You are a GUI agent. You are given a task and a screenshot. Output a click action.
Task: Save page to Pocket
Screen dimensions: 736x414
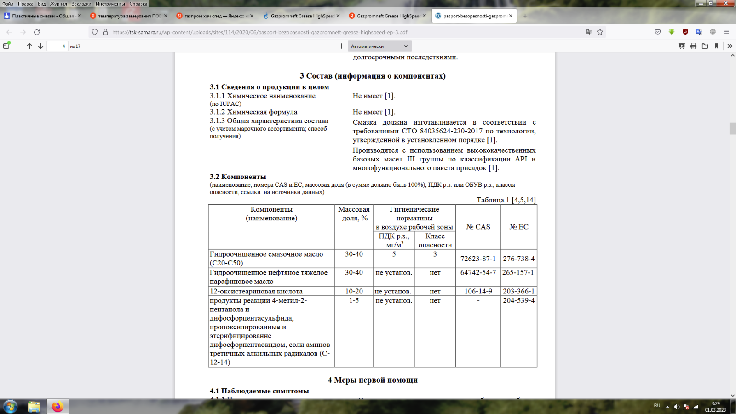point(658,32)
